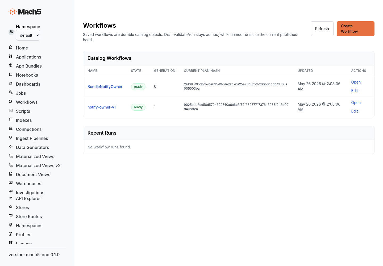Click the Materialized Views icon
The width and height of the screenshot is (383, 266).
point(11,156)
